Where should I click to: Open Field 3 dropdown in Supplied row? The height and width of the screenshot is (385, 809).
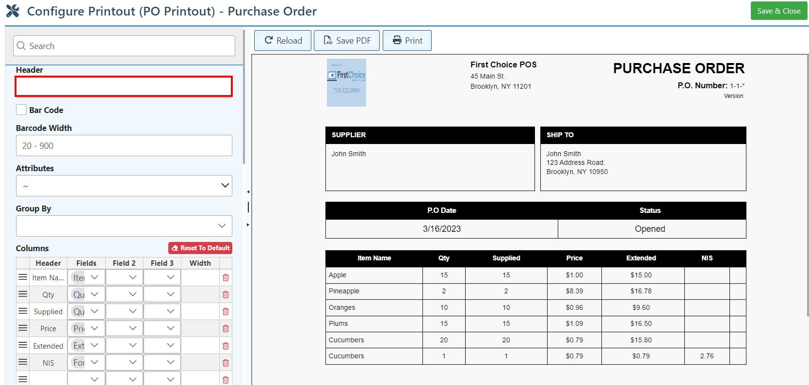coord(162,311)
